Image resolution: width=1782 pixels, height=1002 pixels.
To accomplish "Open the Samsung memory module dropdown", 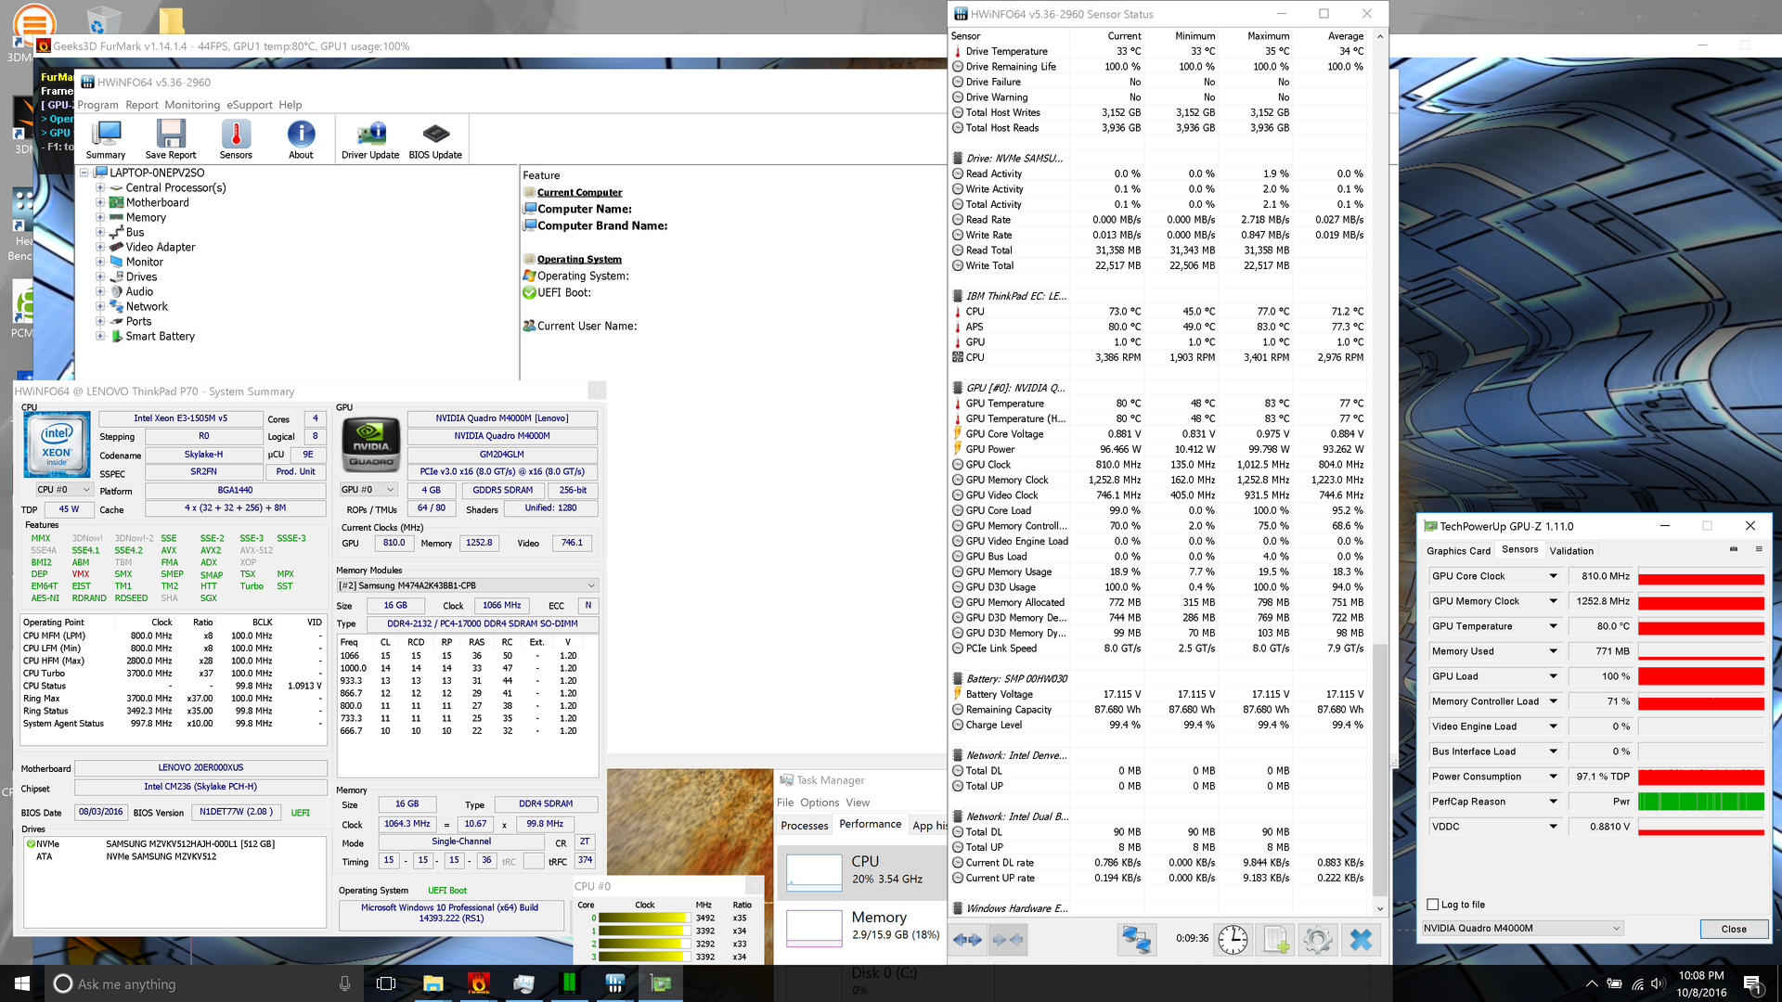I will (591, 585).
